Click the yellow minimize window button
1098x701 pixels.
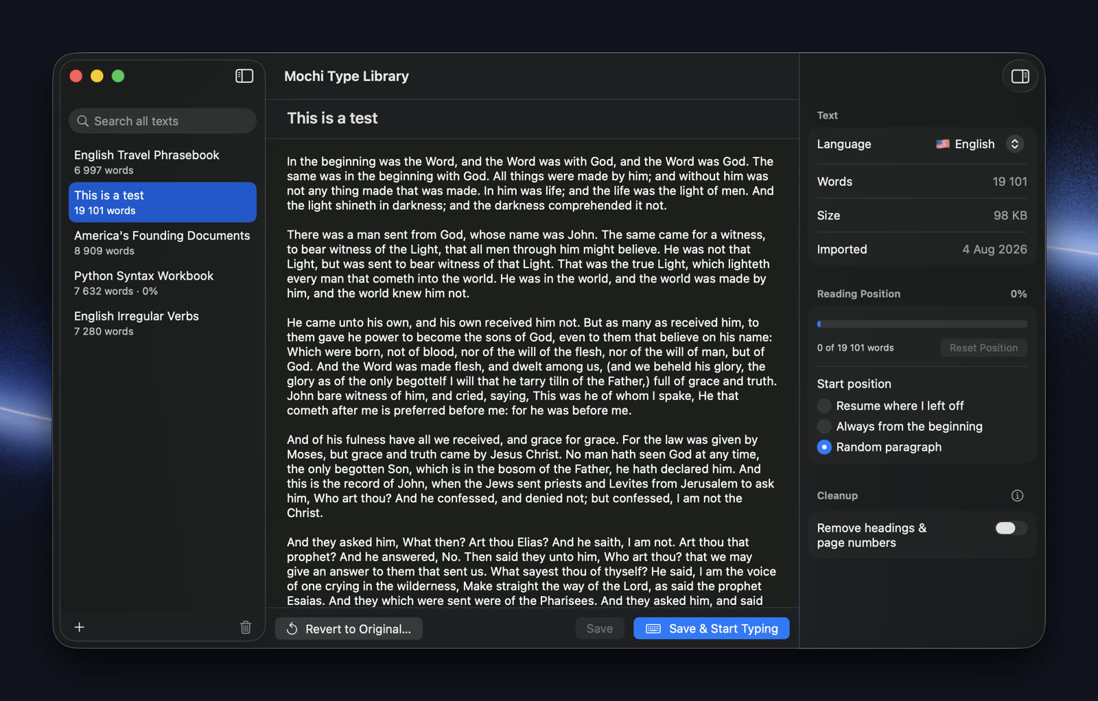coord(97,76)
